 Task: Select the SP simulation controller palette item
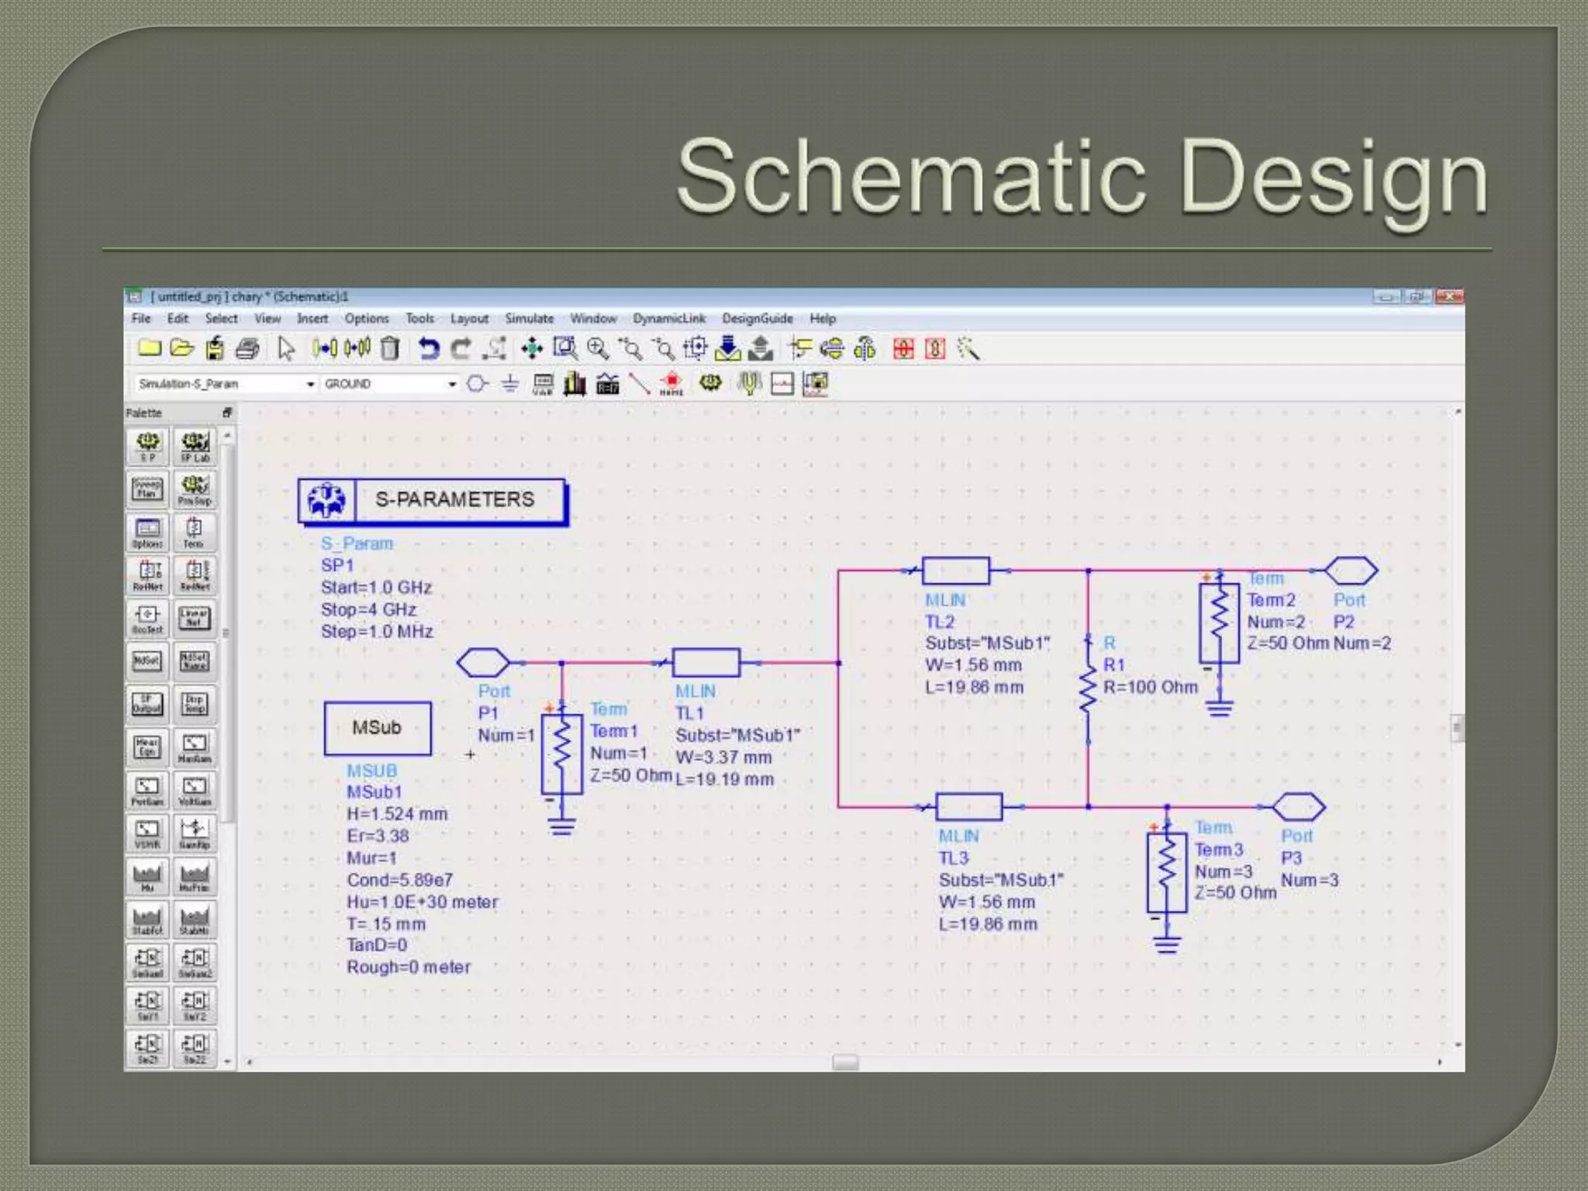[147, 447]
